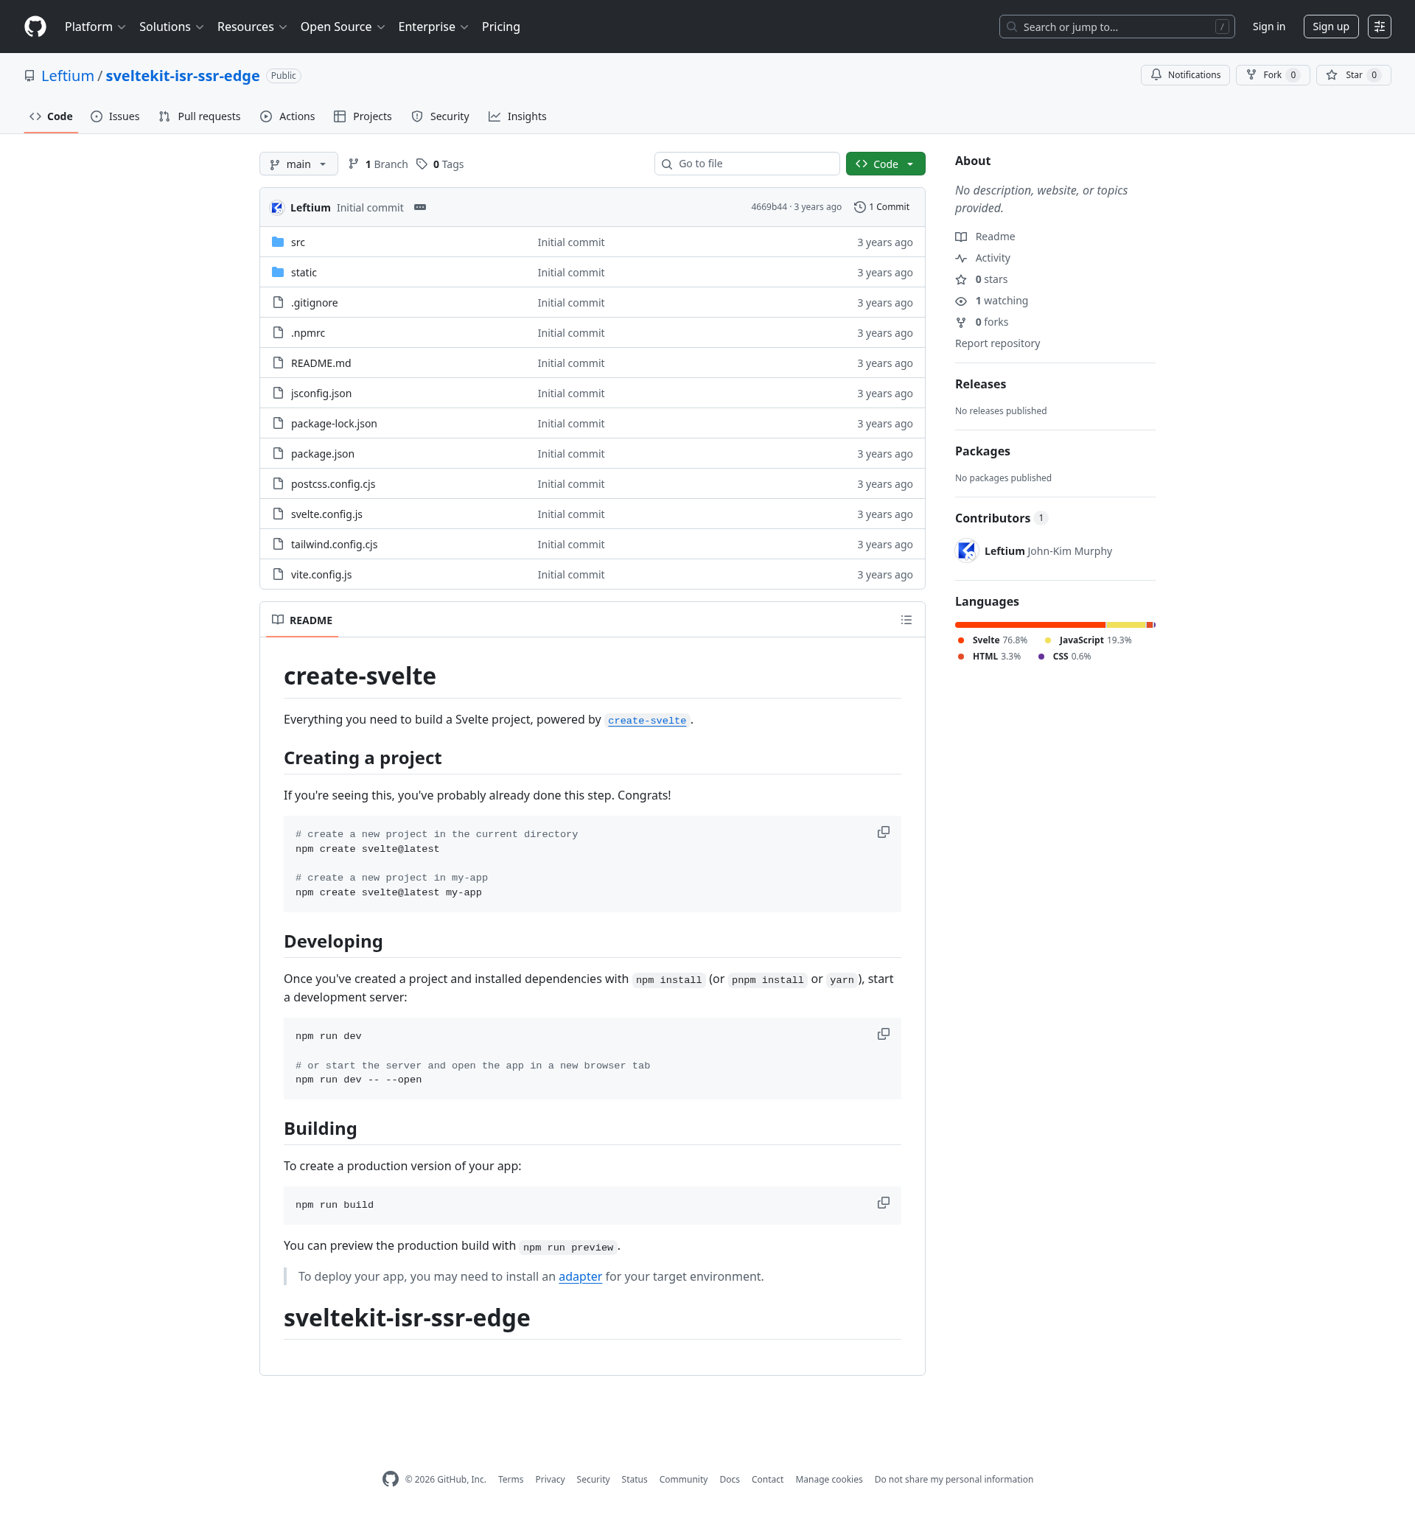The image size is (1415, 1518).
Task: Click the Sign up button
Action: tap(1330, 27)
